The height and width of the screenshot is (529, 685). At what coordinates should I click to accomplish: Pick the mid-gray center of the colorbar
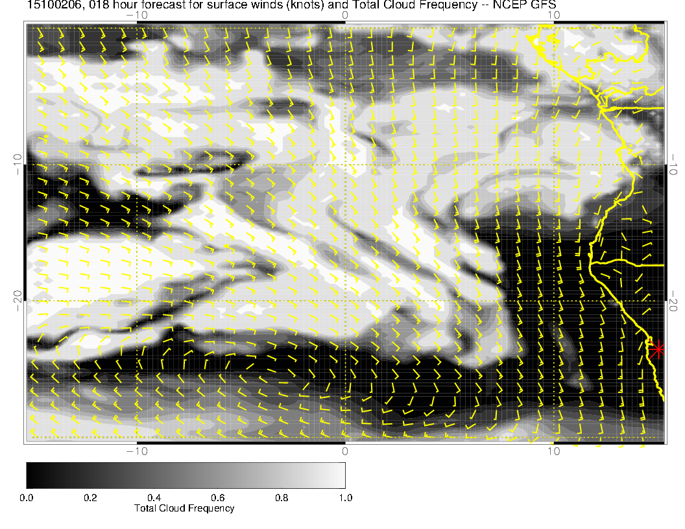[x=186, y=475]
